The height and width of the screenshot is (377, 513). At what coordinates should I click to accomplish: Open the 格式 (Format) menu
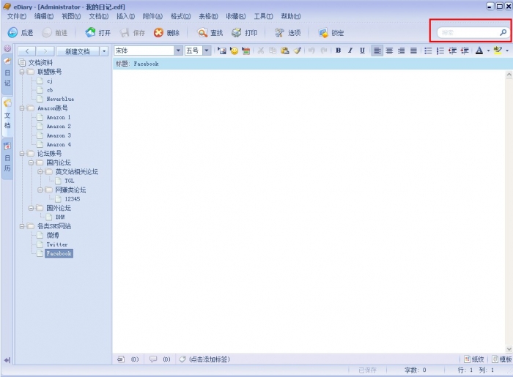[180, 16]
